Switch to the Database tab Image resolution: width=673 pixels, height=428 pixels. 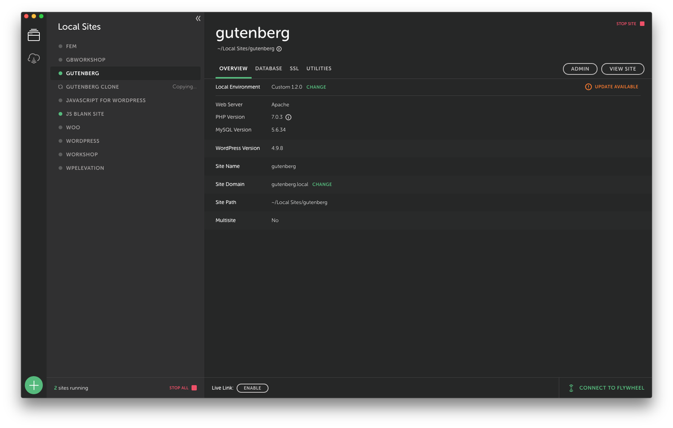pos(269,68)
